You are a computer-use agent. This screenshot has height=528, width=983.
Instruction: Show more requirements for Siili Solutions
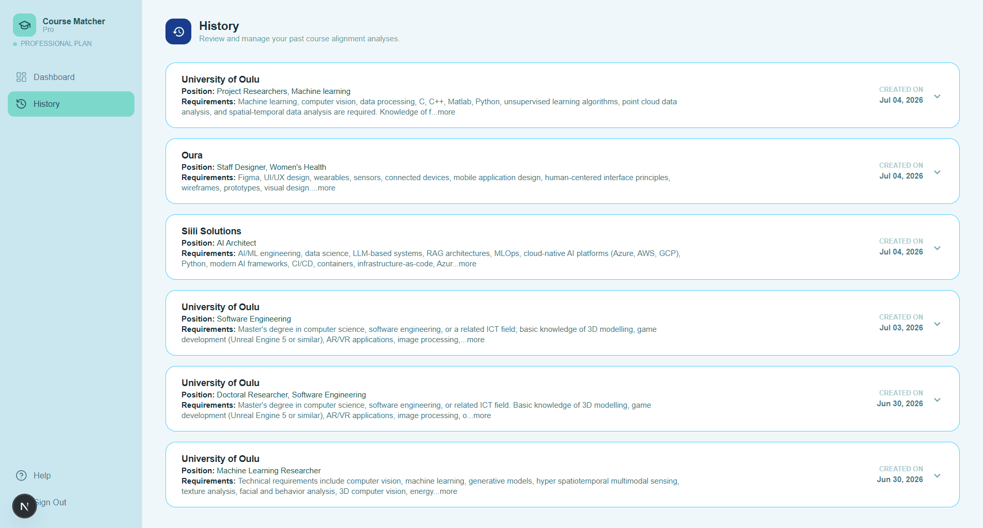467,264
